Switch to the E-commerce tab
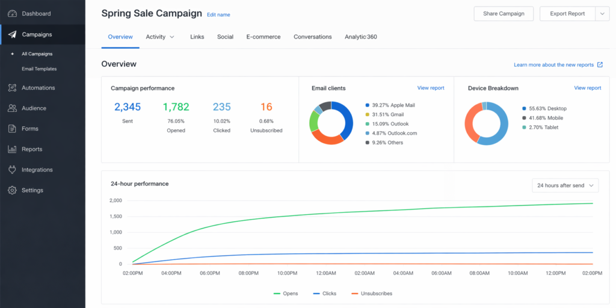 coord(263,37)
